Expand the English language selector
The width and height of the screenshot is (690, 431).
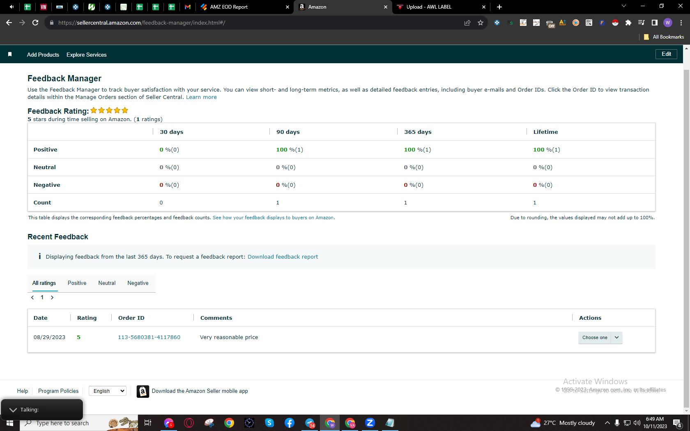[x=108, y=391]
